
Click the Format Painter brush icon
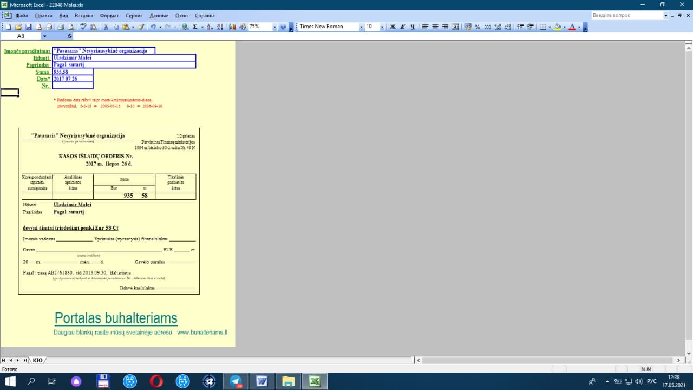coord(141,27)
